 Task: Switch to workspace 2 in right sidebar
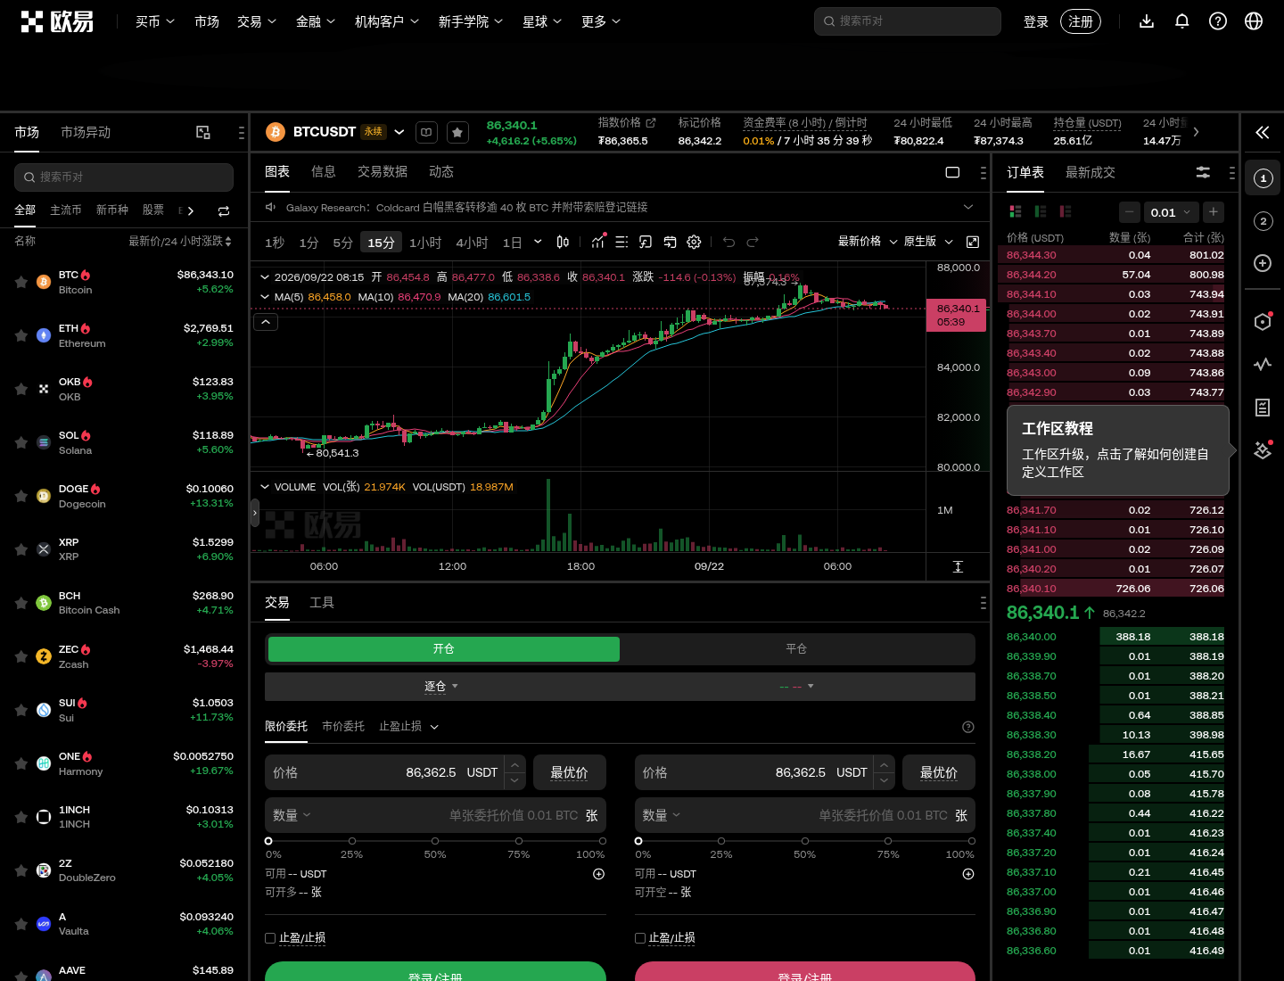point(1263,221)
